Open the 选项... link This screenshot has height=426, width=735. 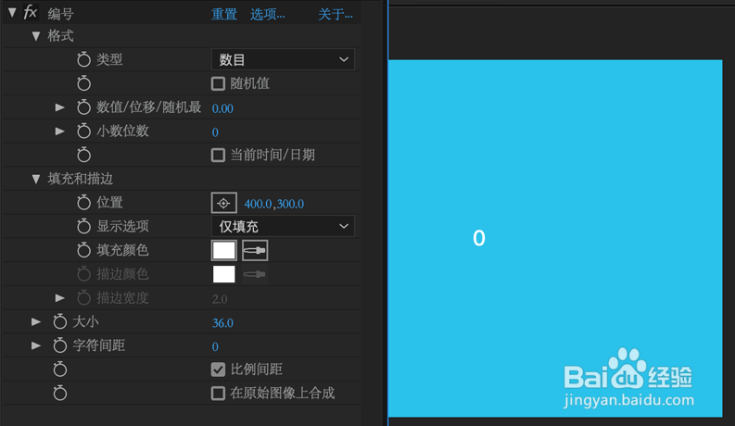[267, 14]
